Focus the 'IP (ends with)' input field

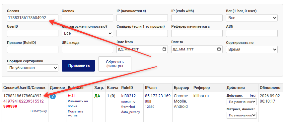197,18
